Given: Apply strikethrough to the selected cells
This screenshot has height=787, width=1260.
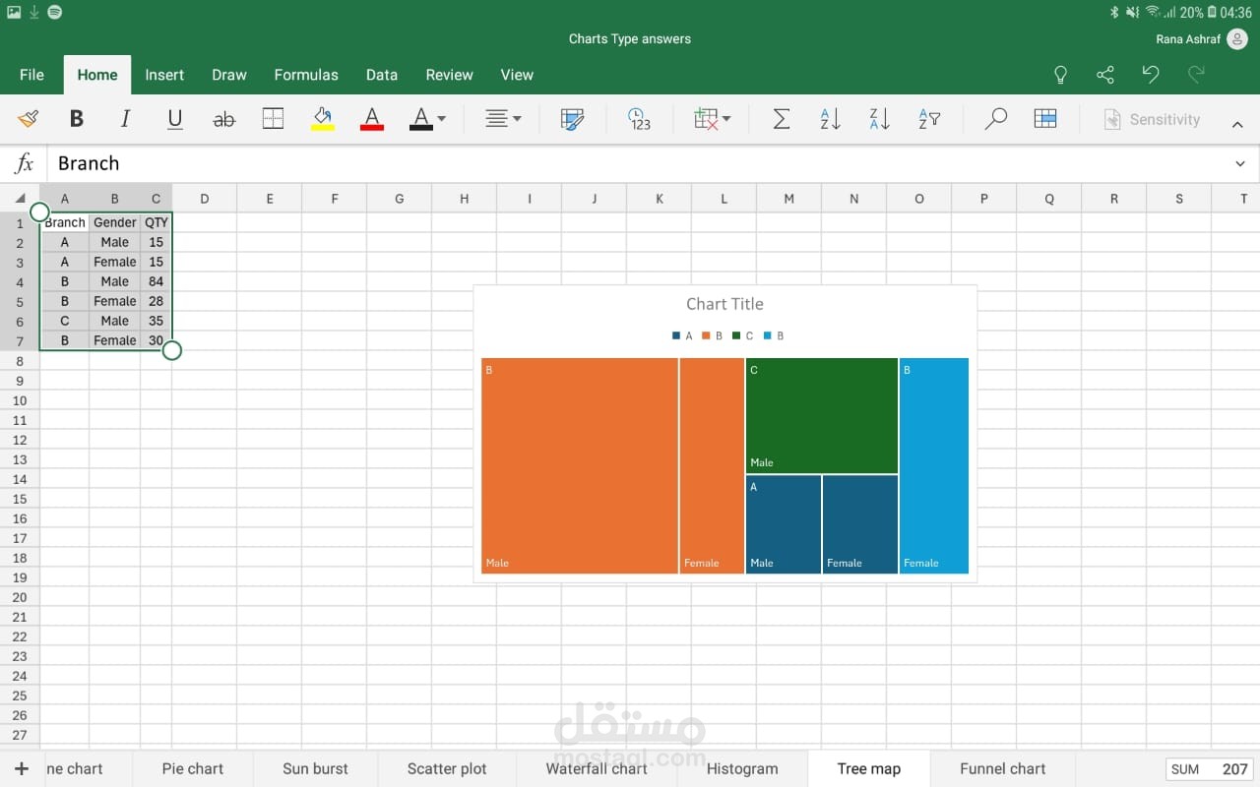Looking at the screenshot, I should click(x=224, y=119).
